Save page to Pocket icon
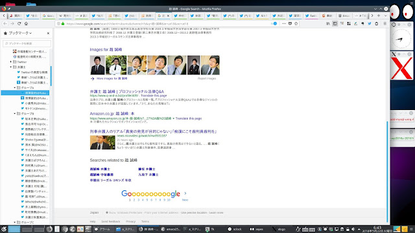Image resolution: width=415 pixels, height=233 pixels. (x=290, y=23)
